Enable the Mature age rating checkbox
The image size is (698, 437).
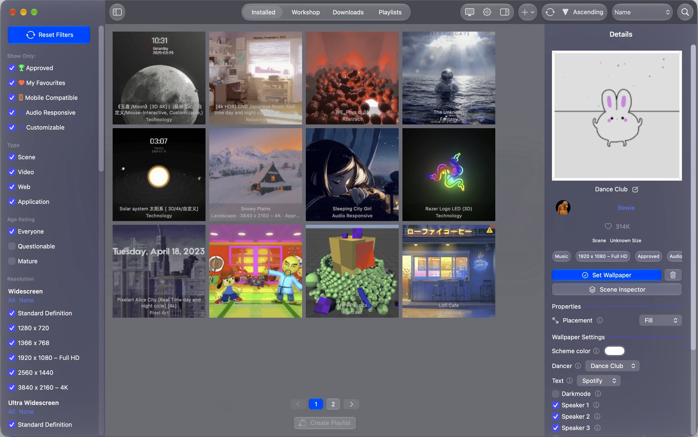tap(12, 261)
